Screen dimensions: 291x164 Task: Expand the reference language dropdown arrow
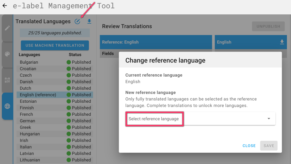click(x=269, y=119)
